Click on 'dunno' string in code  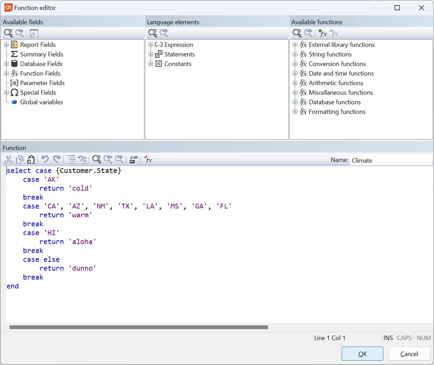[82, 268]
